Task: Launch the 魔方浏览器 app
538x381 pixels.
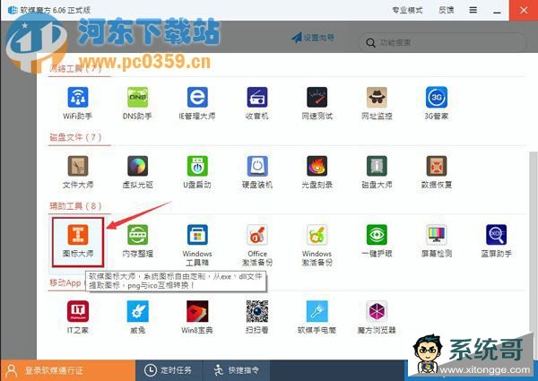Action: (377, 312)
